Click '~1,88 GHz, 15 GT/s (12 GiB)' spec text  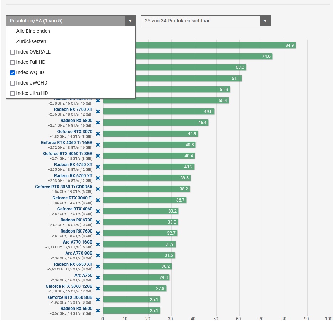pos(70,291)
